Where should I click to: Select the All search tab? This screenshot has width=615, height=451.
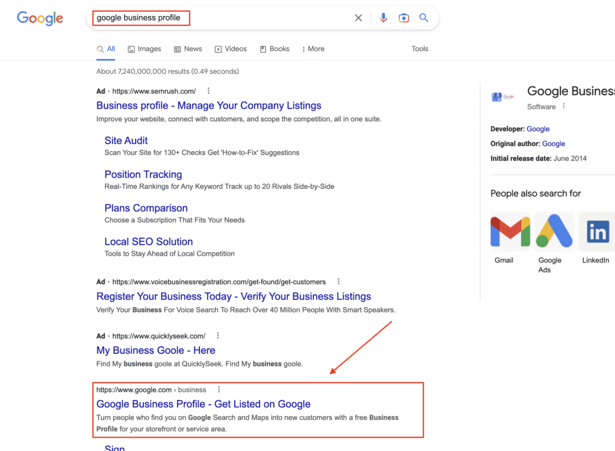pyautogui.click(x=106, y=49)
